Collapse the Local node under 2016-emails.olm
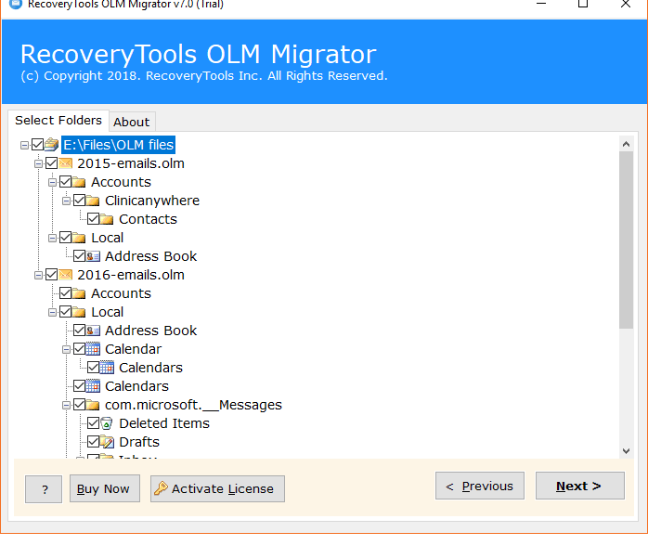 53,312
